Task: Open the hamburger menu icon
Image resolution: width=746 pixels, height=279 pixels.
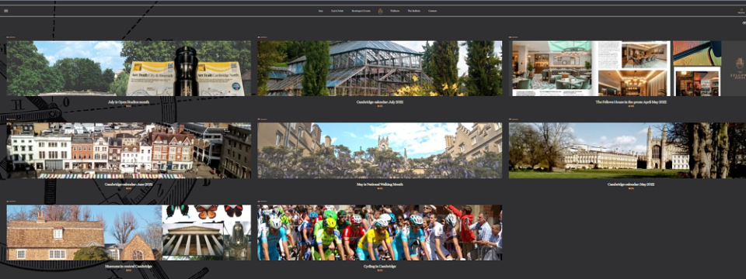Action: pyautogui.click(x=5, y=10)
